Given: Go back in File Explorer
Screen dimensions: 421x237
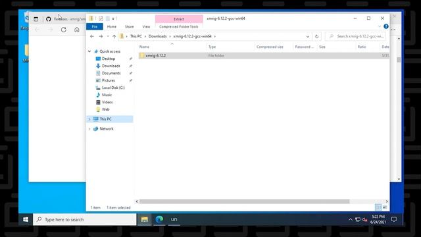Looking at the screenshot, I should [x=92, y=36].
